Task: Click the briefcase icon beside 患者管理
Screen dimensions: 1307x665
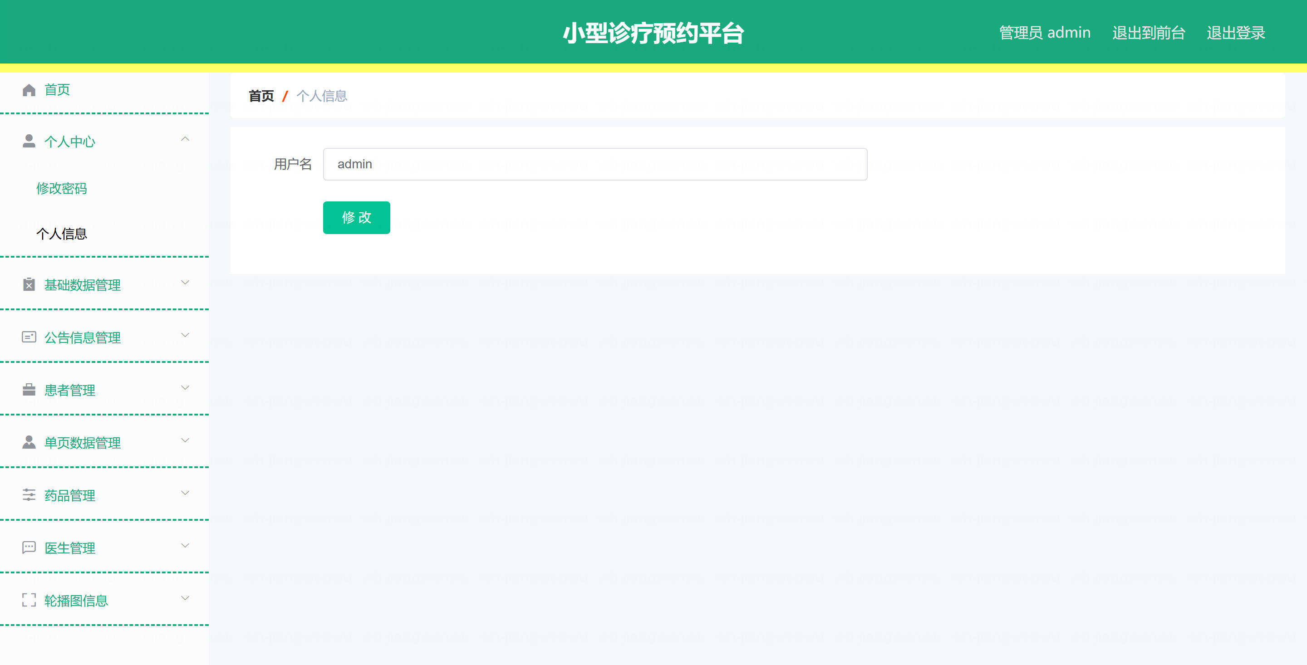Action: [x=29, y=390]
